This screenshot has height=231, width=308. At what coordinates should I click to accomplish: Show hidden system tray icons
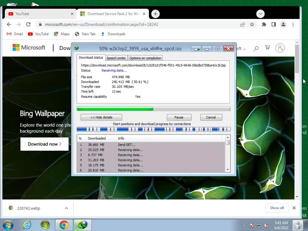coord(244,225)
